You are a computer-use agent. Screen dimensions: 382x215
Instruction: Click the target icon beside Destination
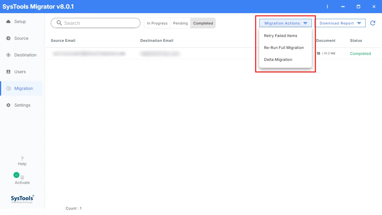[8, 55]
